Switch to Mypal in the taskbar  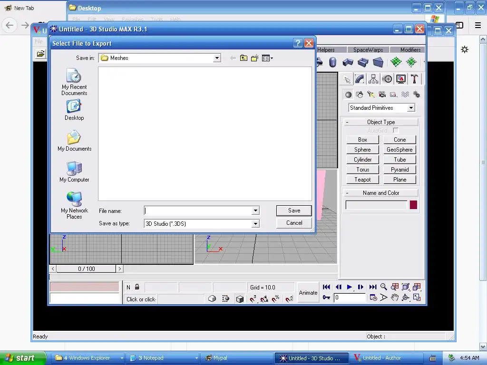coord(236,358)
